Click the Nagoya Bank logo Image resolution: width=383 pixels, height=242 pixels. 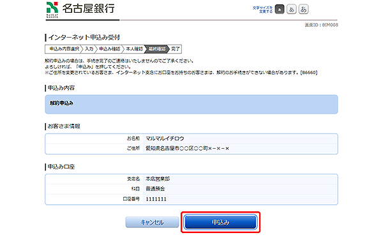[x=80, y=10]
